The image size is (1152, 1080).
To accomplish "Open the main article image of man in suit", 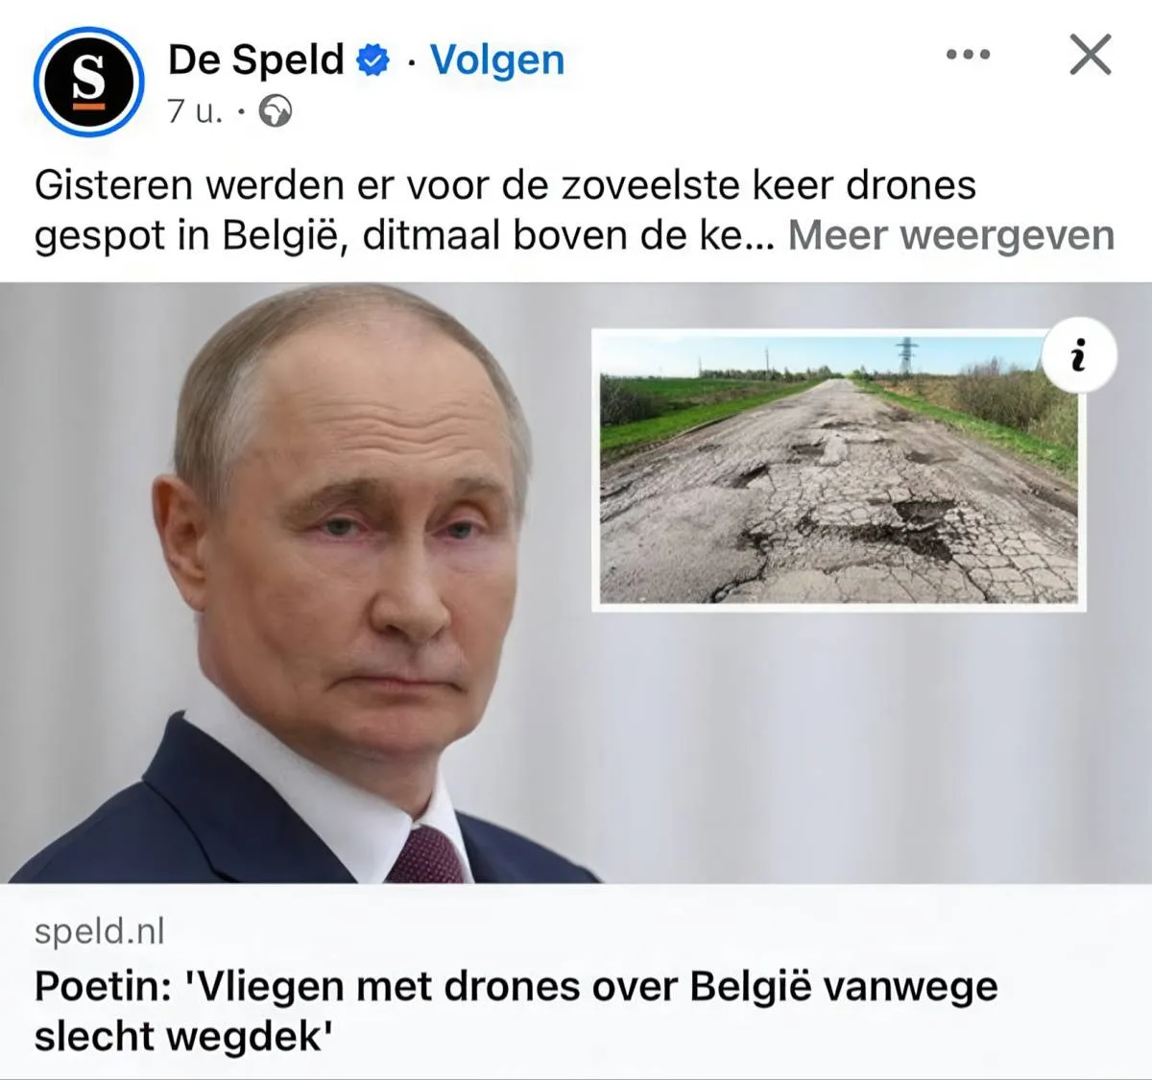I will [x=576, y=583].
